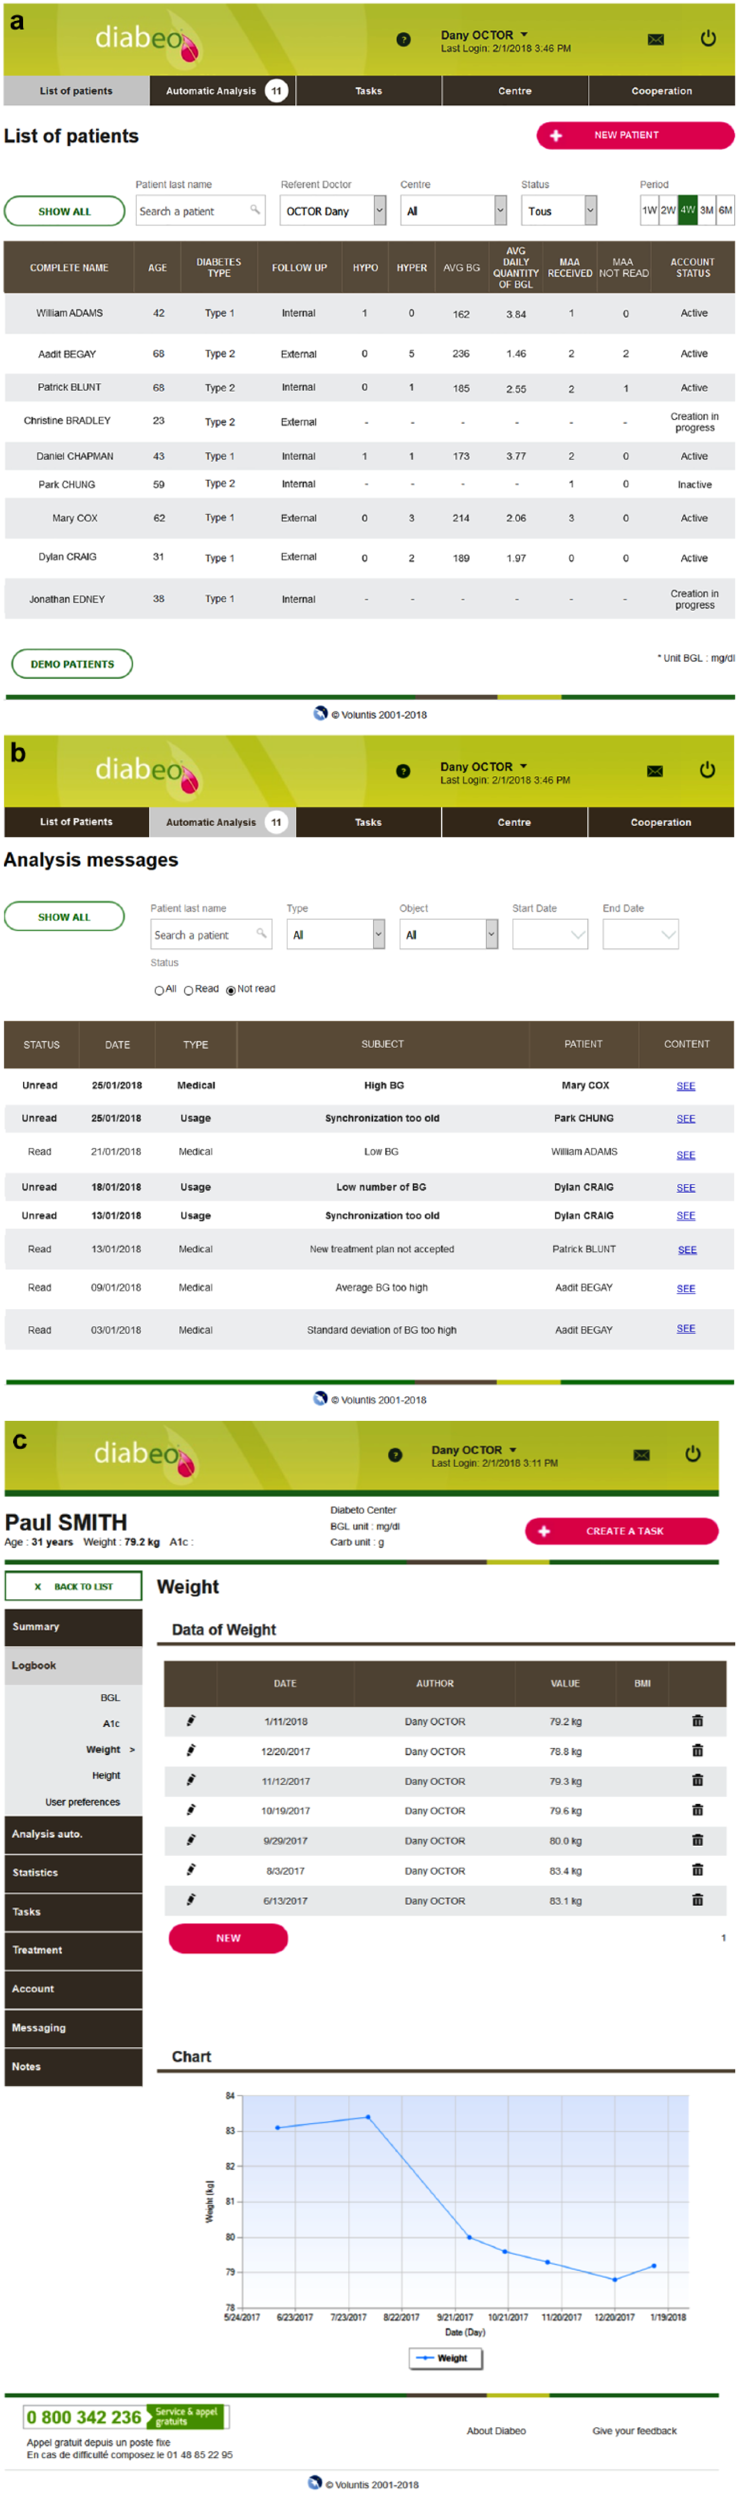Open the mail envelope icon in panel a
Viewport: 738px width, 2494px height.
pos(656,40)
